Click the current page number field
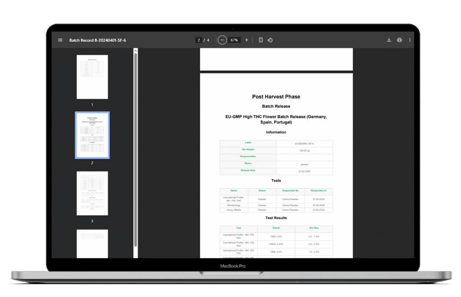This screenshot has width=461, height=297. coord(199,40)
